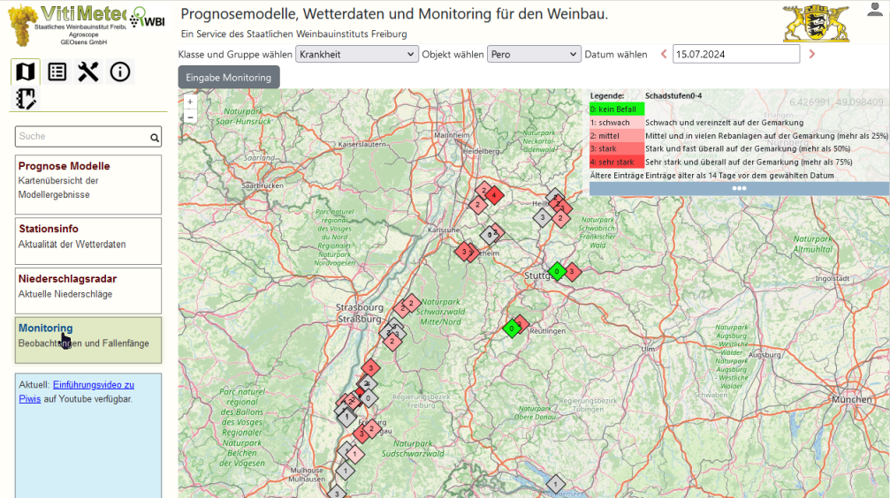Select green marker 0 near Stuttgart
890x498 pixels.
click(557, 272)
